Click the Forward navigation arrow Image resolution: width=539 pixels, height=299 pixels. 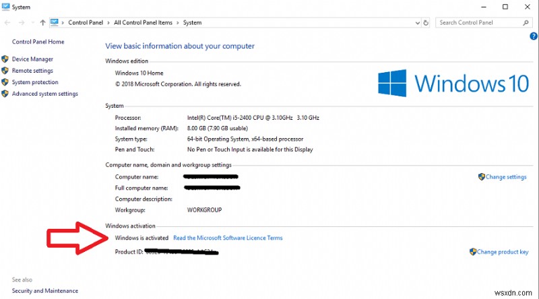22,23
